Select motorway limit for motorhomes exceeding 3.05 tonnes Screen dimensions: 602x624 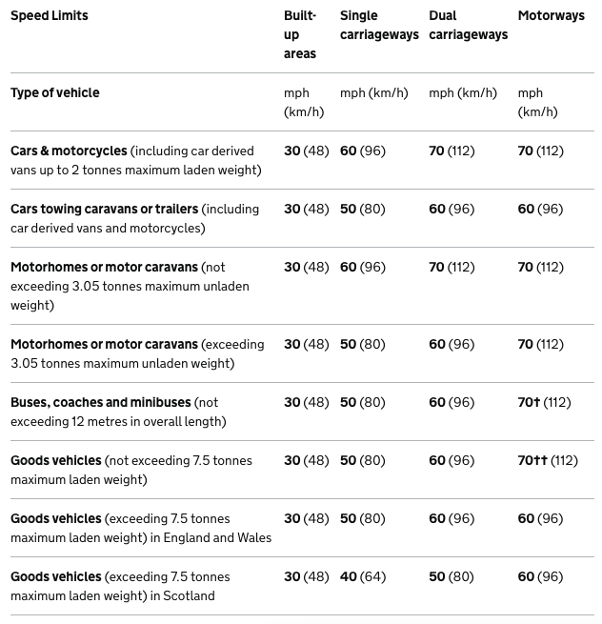540,345
